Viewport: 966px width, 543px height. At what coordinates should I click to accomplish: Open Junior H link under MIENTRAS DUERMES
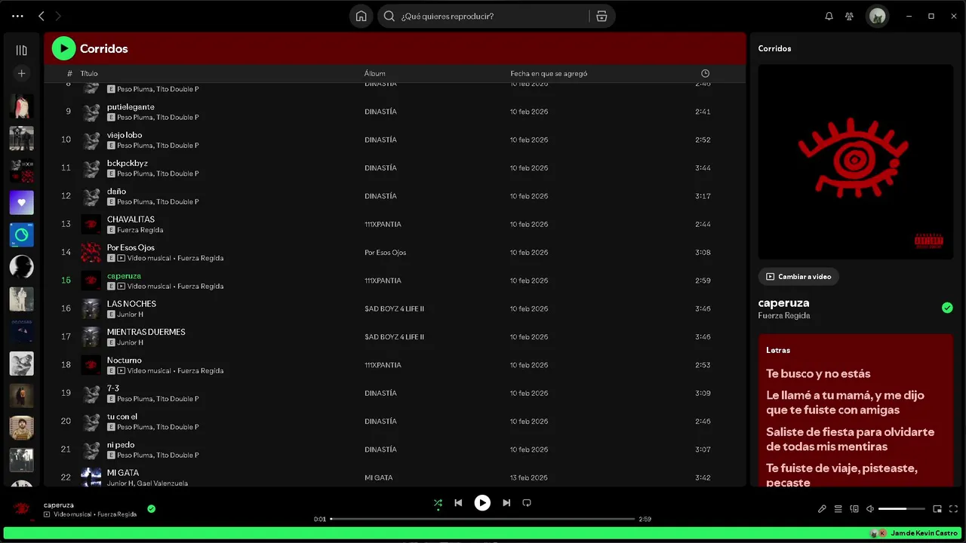[x=130, y=342]
